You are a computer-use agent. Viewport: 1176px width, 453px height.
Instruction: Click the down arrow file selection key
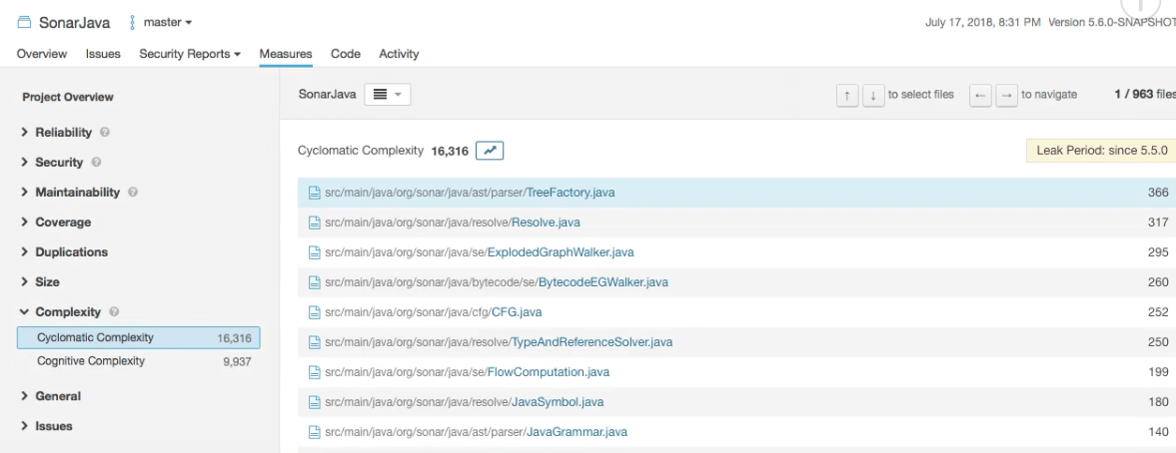[x=873, y=95]
